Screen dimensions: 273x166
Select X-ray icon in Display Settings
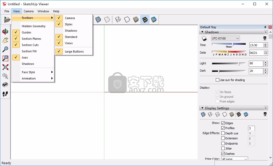(x=203, y=114)
